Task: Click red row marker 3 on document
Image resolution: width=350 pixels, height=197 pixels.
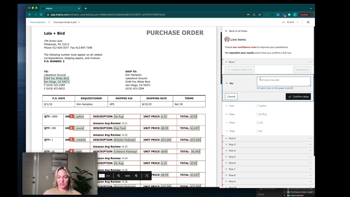Action: [71, 140]
